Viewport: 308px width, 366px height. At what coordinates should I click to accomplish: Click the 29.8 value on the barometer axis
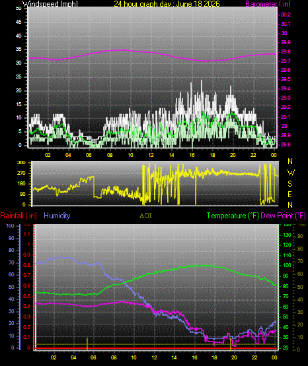286,52
